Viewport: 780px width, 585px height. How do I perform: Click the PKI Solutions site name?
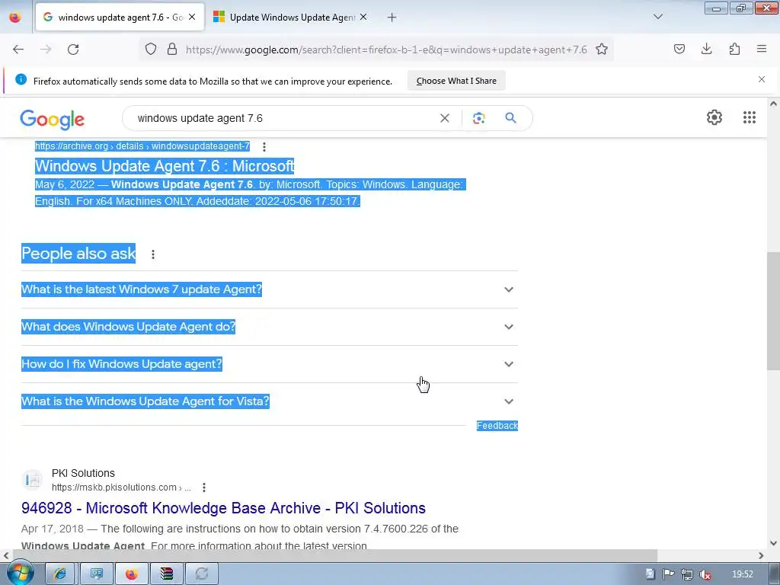tap(83, 473)
